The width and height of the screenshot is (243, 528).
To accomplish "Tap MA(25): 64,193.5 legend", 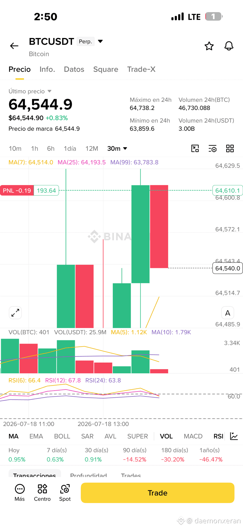I will coord(82,162).
